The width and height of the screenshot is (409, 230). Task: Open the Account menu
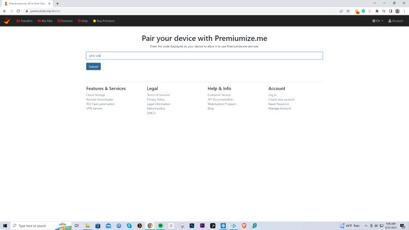(395, 21)
